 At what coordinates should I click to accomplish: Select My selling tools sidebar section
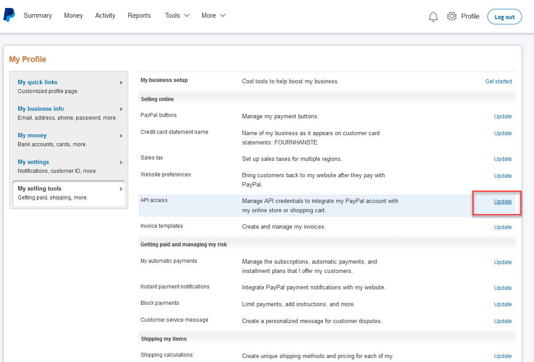point(39,188)
